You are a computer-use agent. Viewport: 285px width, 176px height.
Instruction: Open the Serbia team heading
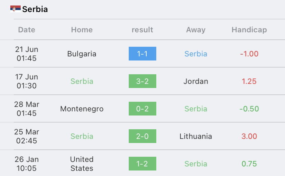35,9
